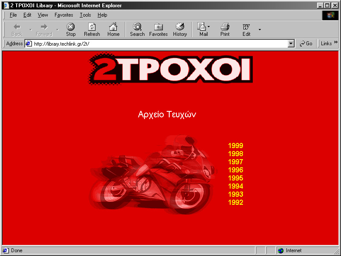This screenshot has height=256, width=341.
Task: Edit the page with Edit icon
Action: pos(246,27)
